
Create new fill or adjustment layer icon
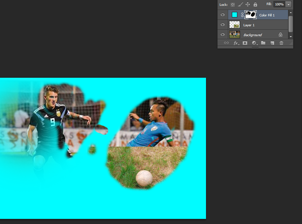tap(254, 43)
